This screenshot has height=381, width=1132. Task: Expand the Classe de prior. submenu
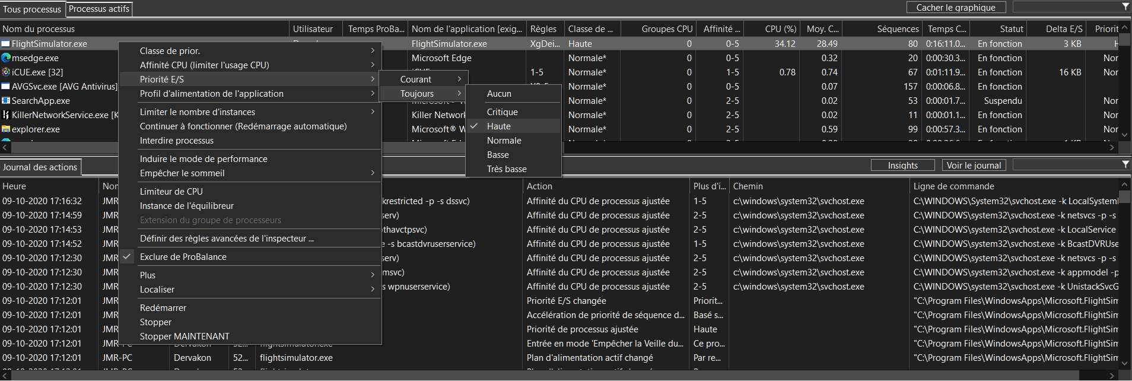tap(250, 51)
